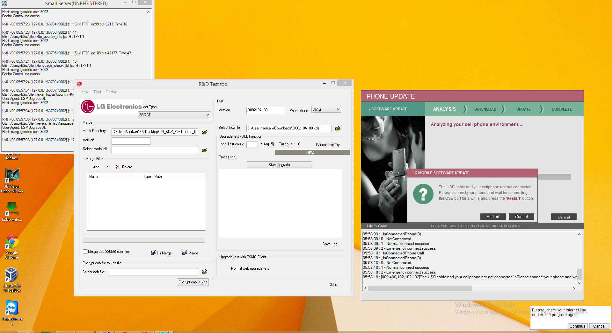Viewport: 612px width, 333px height.
Task: Click the Encrypt cab -> kdz button
Action: tap(193, 282)
